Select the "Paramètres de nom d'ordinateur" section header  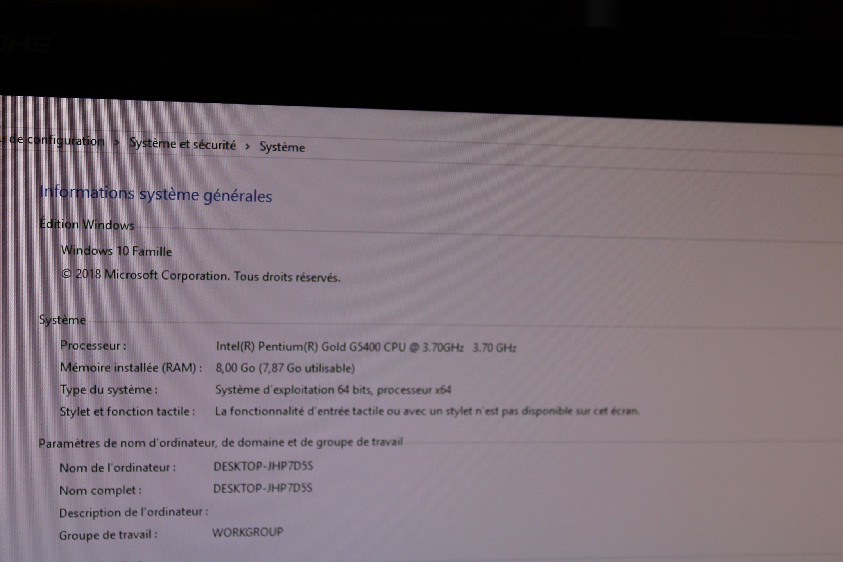coord(221,443)
